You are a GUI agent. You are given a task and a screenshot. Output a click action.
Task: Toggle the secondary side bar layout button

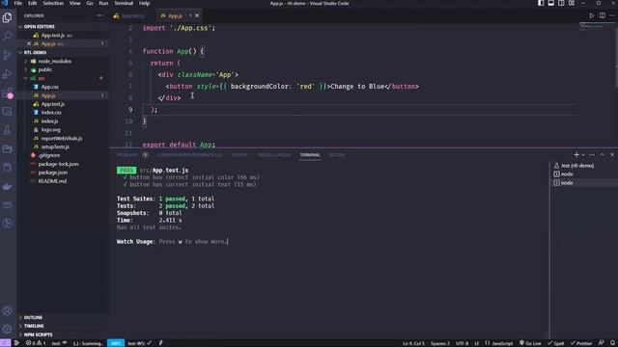561,3
